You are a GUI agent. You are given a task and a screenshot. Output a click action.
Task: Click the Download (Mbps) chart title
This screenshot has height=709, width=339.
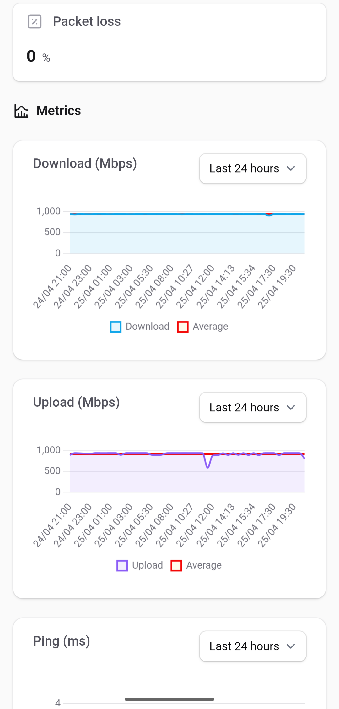coord(85,163)
